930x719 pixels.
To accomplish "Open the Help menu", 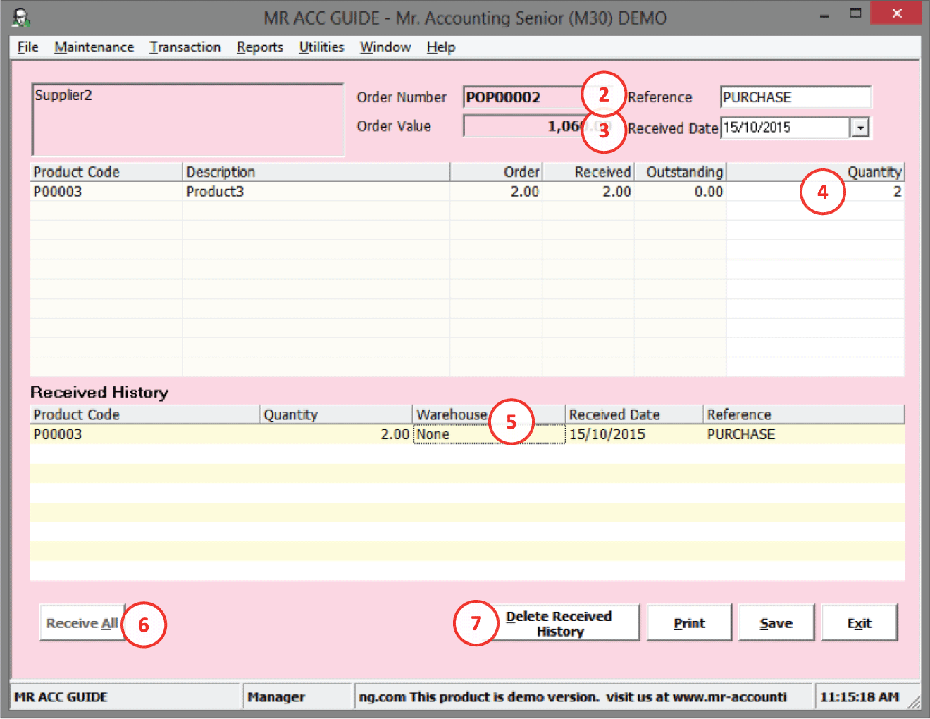I will tap(441, 47).
